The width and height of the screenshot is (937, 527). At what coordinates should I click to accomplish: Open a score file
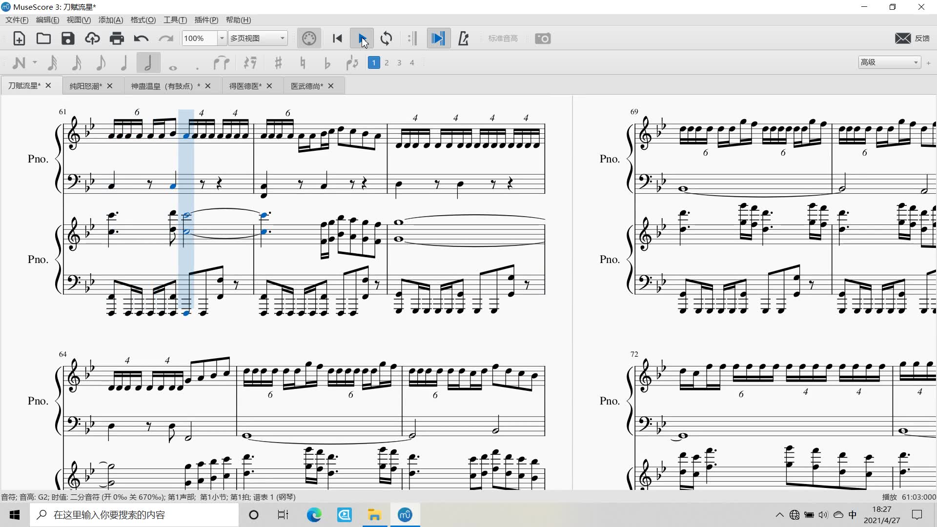pyautogui.click(x=43, y=39)
